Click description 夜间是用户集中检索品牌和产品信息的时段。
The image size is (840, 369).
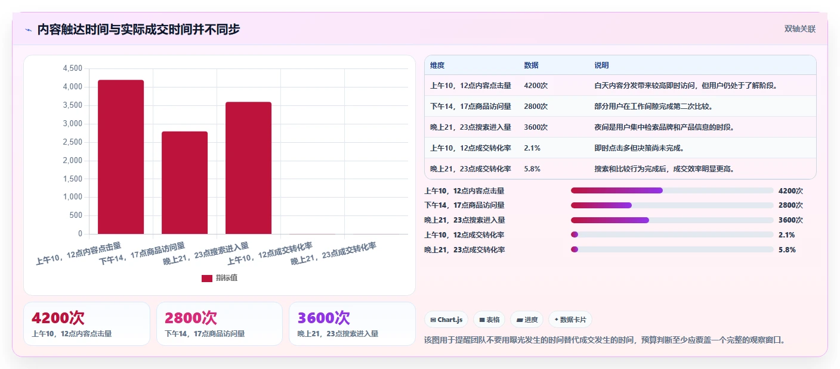(665, 127)
